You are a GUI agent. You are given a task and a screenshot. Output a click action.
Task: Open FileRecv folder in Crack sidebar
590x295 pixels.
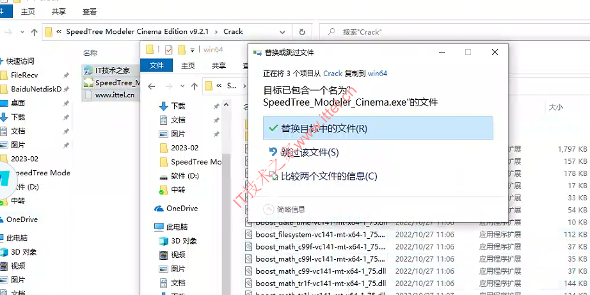tap(24, 75)
